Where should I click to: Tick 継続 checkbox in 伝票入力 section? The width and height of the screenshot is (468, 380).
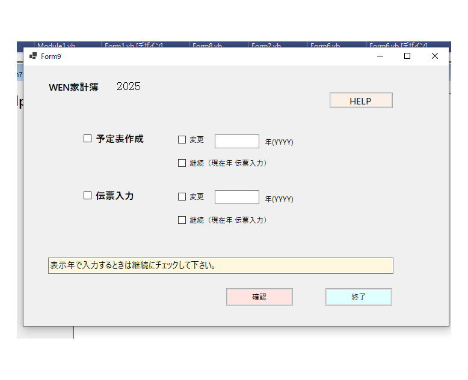(x=182, y=220)
